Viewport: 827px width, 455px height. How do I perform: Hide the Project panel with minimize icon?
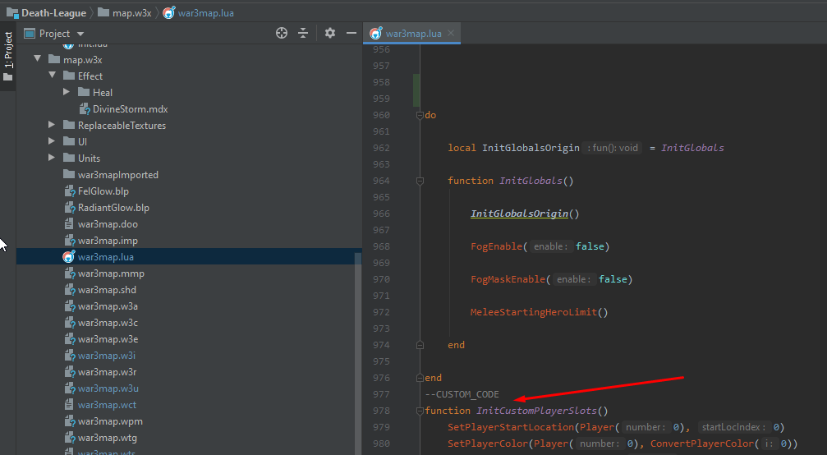pos(351,33)
